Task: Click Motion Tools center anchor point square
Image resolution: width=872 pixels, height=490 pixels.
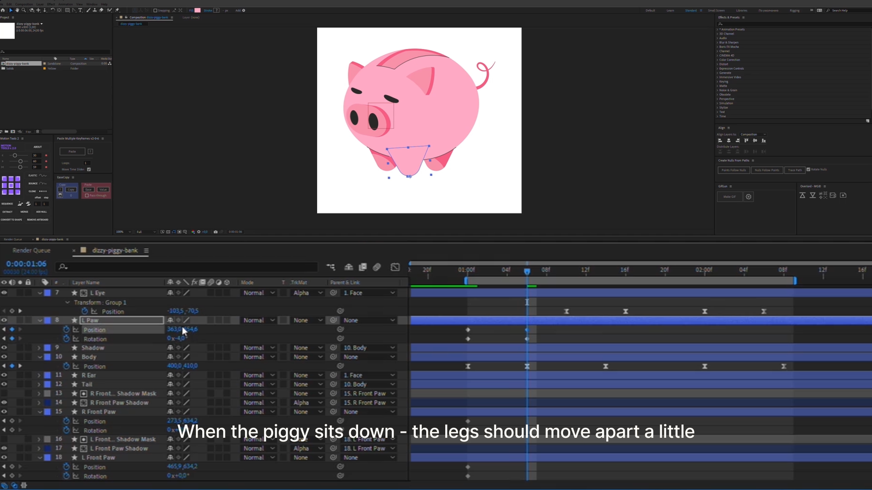Action: tap(11, 186)
